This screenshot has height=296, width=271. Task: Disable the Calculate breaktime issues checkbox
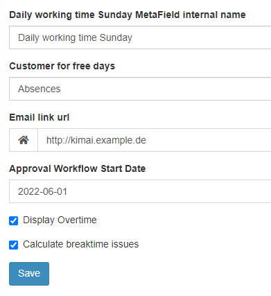(13, 245)
